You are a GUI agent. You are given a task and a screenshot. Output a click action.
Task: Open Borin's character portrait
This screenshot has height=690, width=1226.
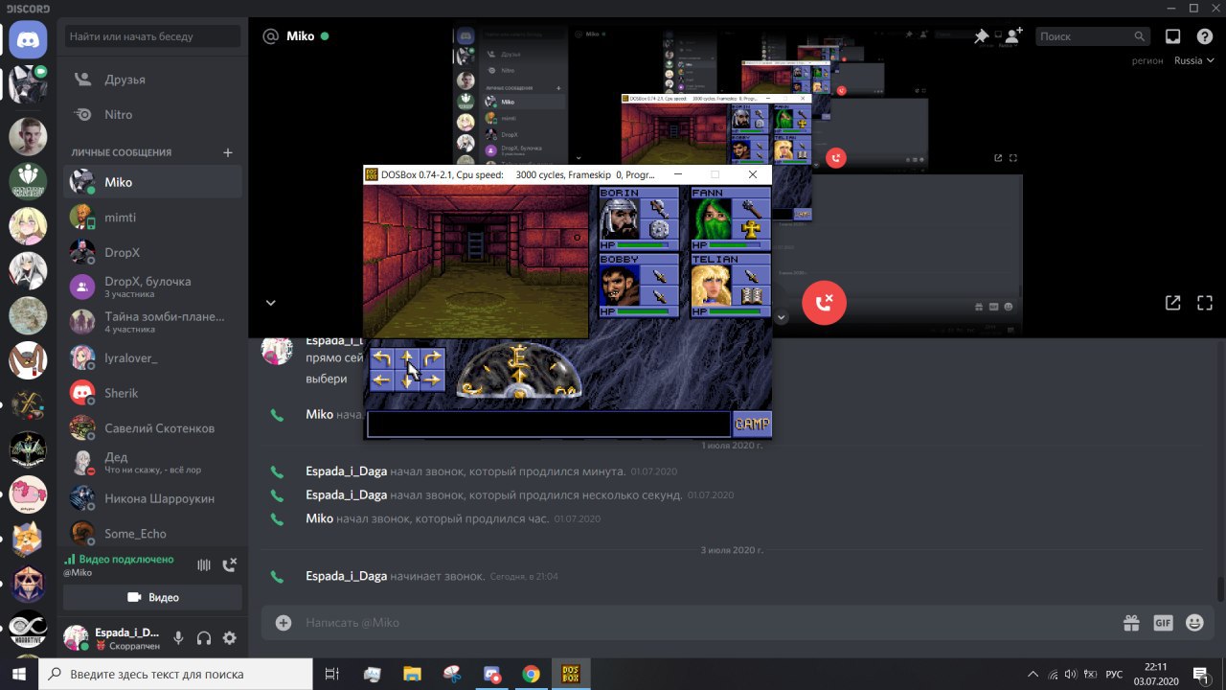point(620,219)
